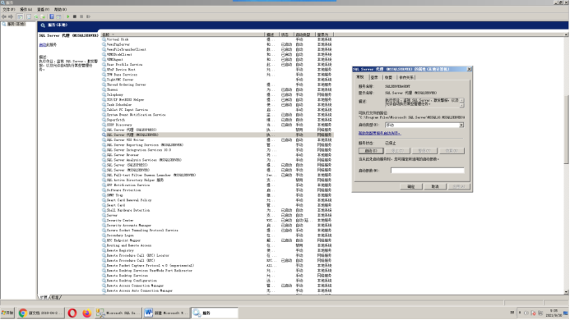Switch to the Microsoft Word taskbar window
Viewport: 570px width, 320px height.
(166, 313)
